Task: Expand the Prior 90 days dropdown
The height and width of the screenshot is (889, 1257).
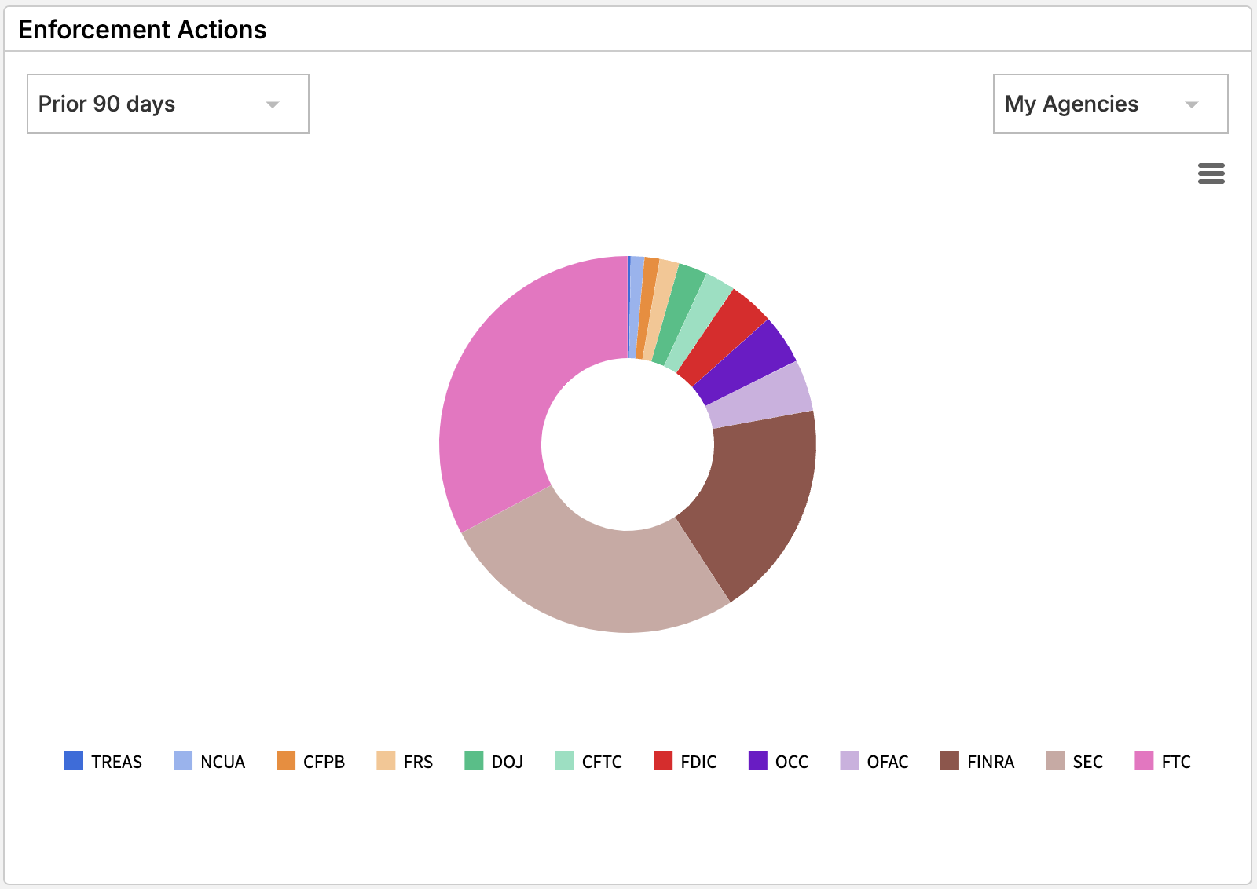Action: pos(167,104)
